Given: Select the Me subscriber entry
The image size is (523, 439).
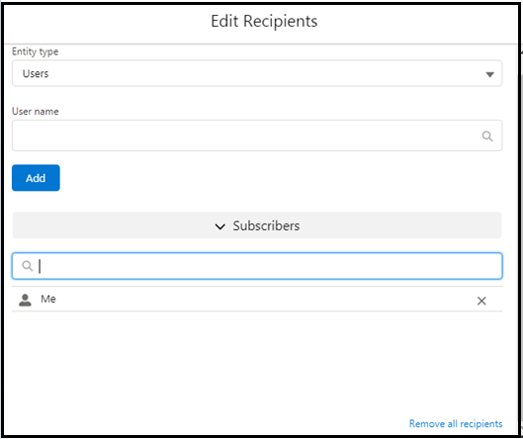Looking at the screenshot, I should [257, 300].
